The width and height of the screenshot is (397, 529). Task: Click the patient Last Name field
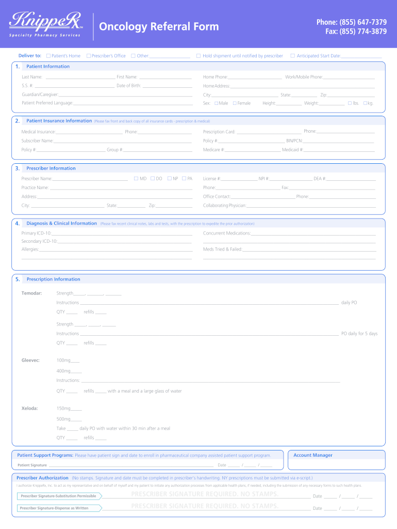pyautogui.click(x=80, y=77)
